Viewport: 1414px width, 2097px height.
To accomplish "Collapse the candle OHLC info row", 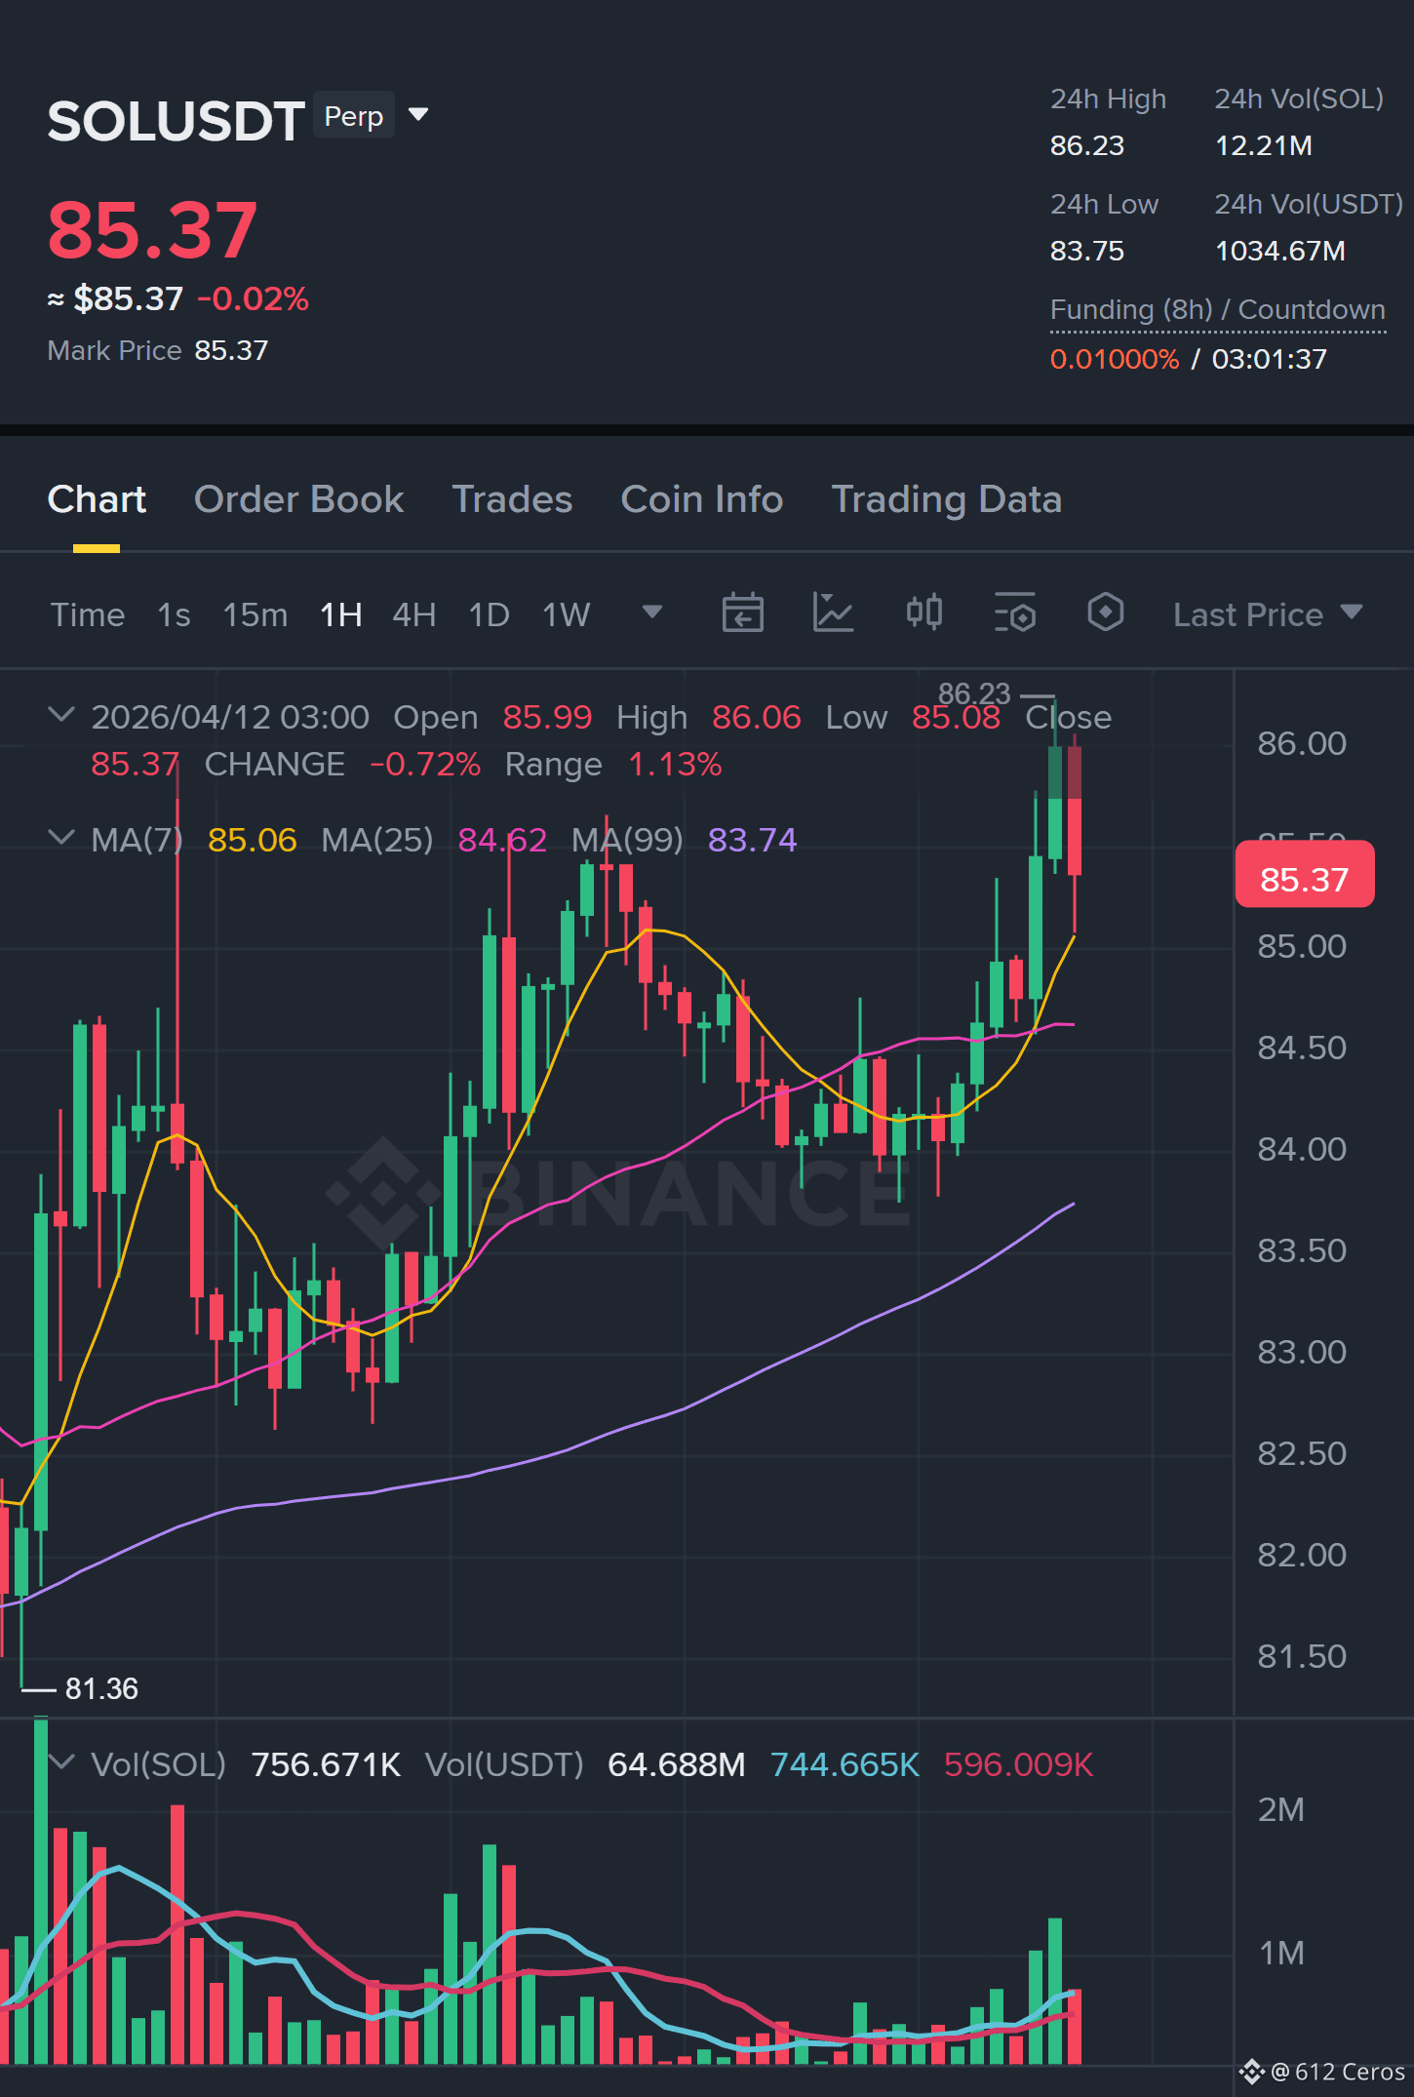I will (x=61, y=715).
